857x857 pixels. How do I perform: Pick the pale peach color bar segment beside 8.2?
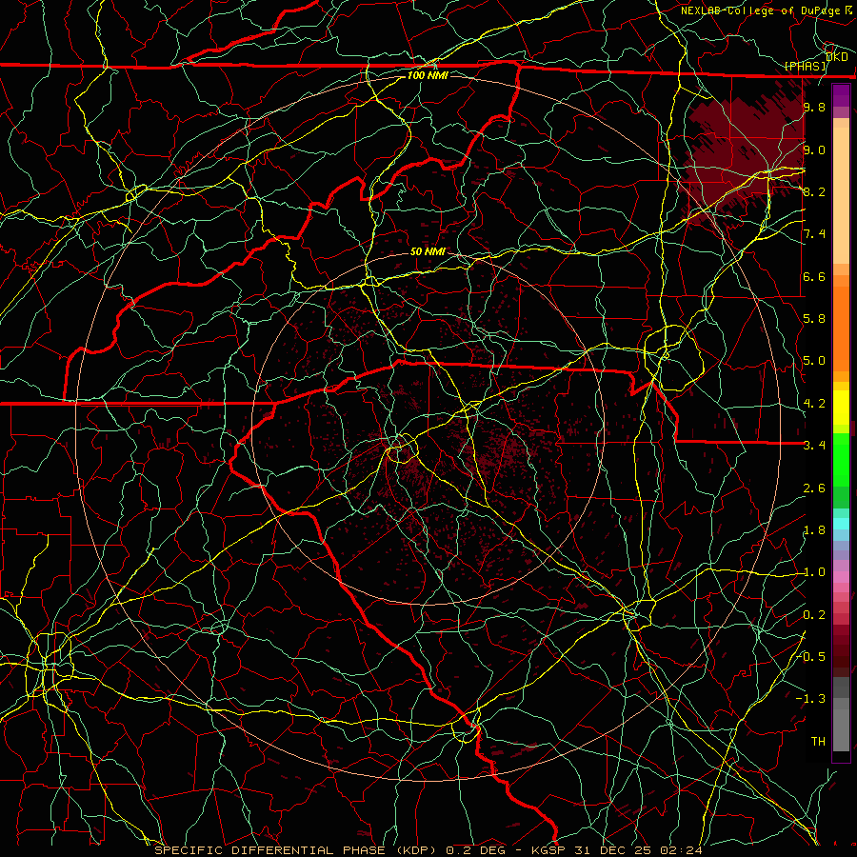point(841,197)
